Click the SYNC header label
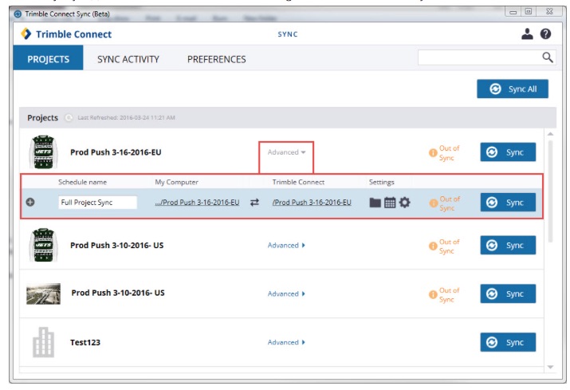The width and height of the screenshot is (570, 390). [288, 34]
